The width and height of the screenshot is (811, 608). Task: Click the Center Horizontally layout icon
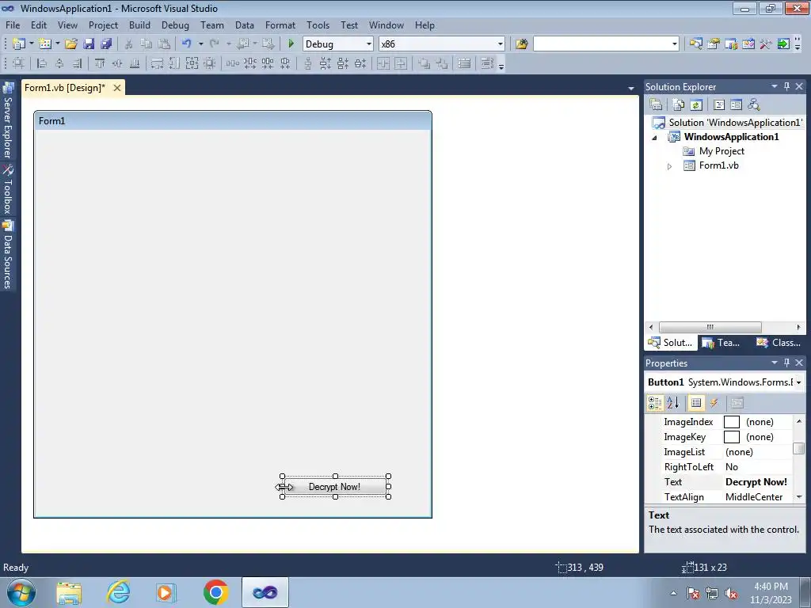pyautogui.click(x=383, y=63)
